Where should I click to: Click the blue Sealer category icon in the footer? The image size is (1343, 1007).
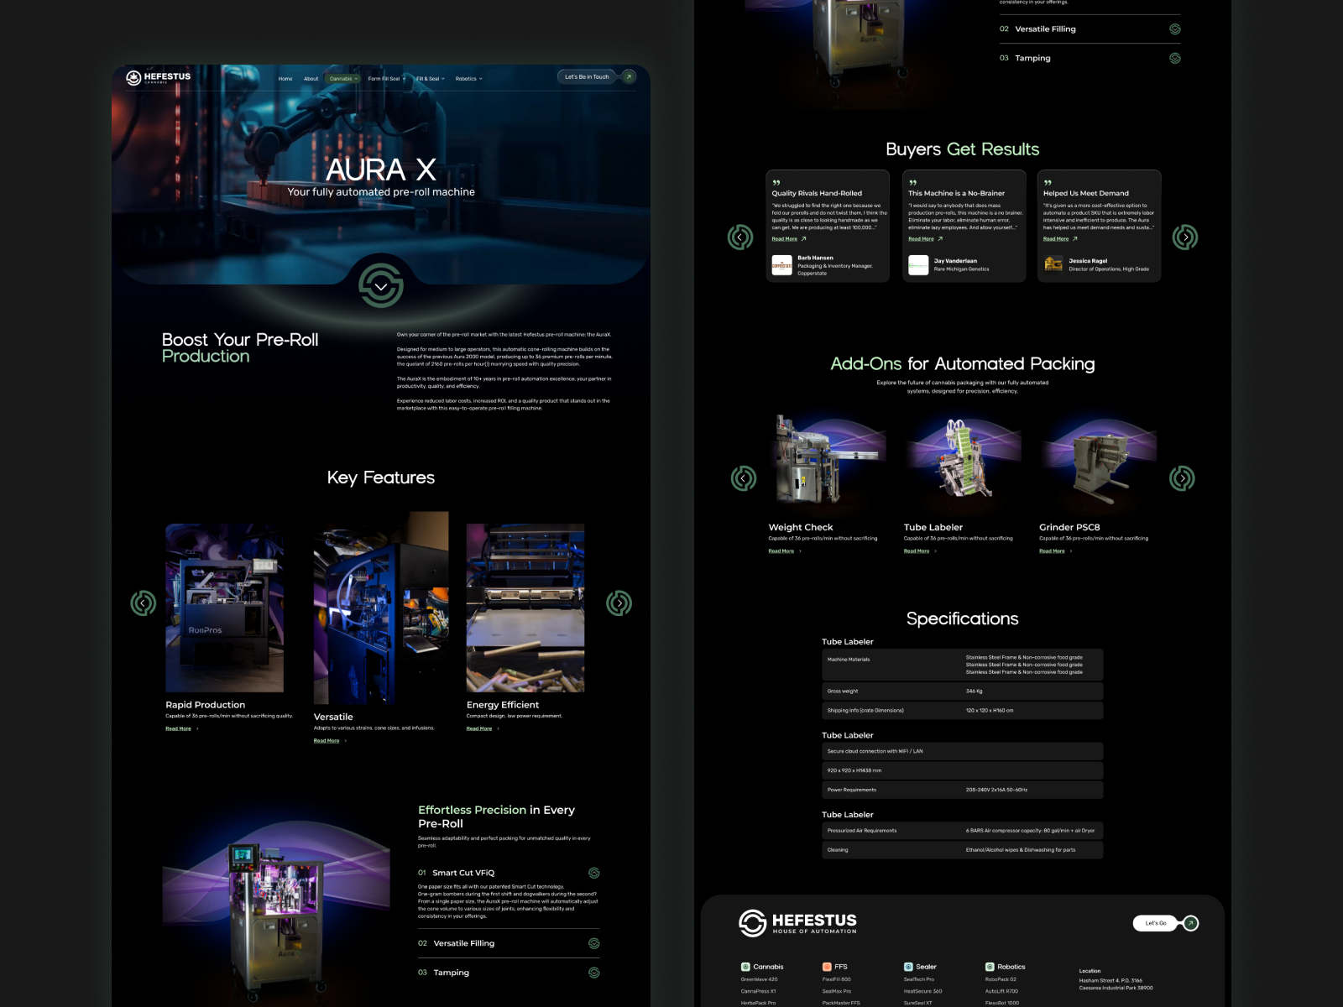(908, 967)
